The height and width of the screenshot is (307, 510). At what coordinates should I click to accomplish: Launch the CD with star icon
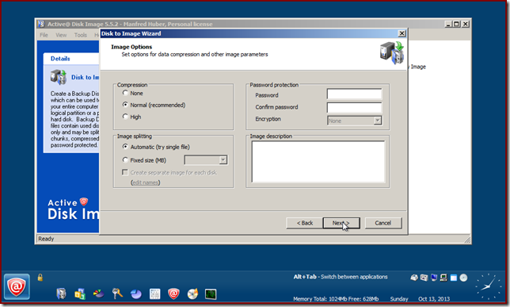192,294
